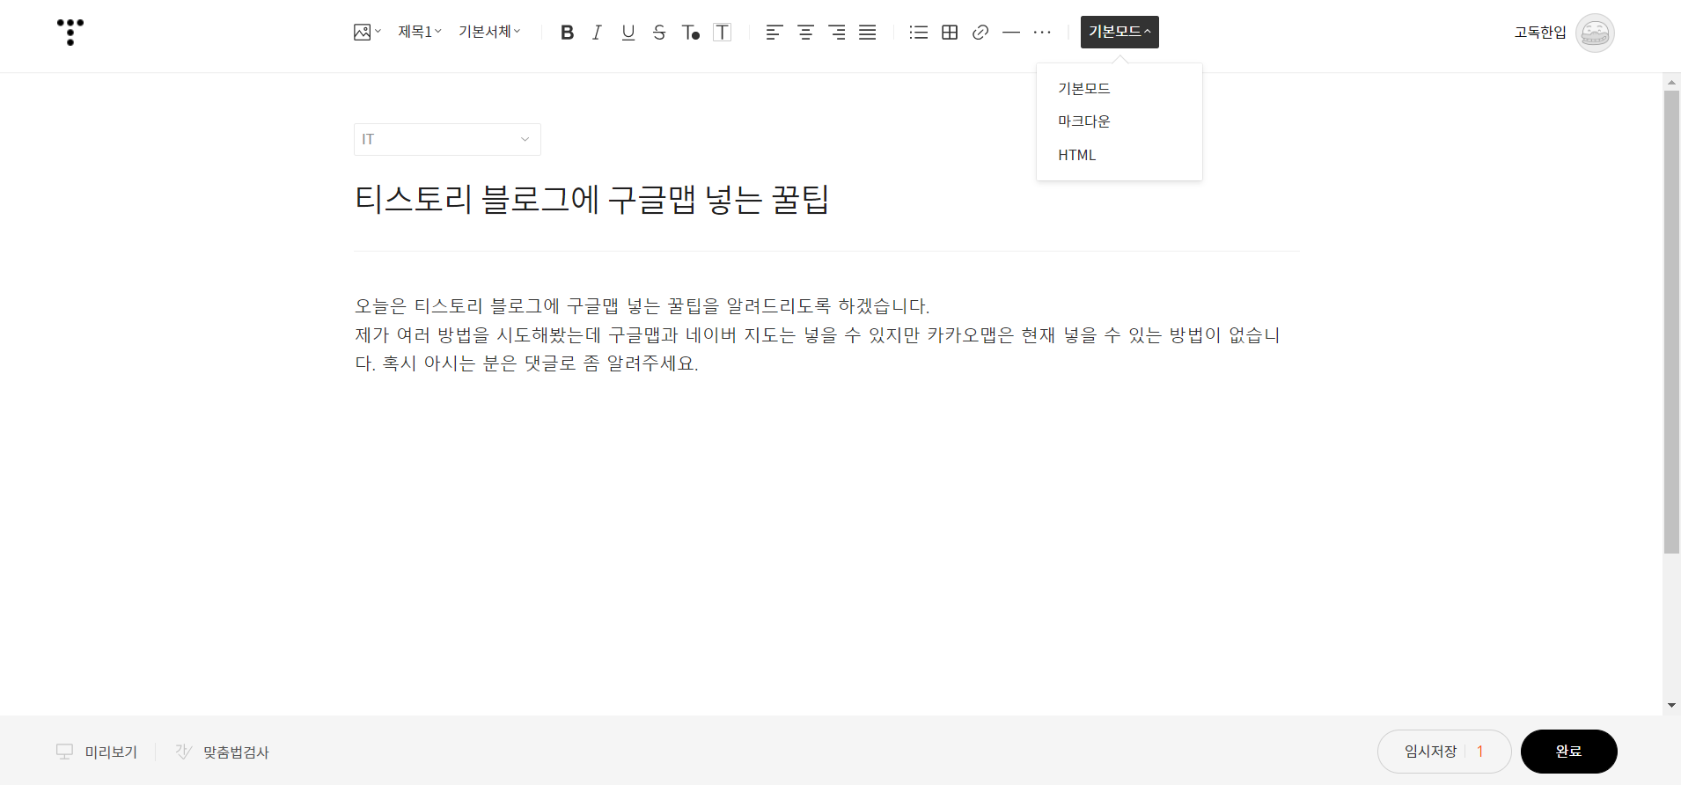Collapse the 기본모드 editor mode dropdown

(1119, 32)
